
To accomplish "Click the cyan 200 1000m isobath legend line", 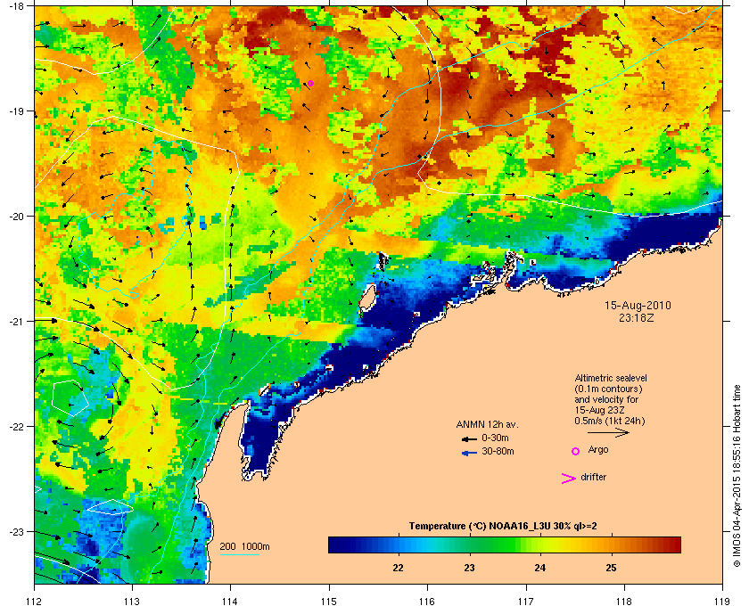I will 239,554.
